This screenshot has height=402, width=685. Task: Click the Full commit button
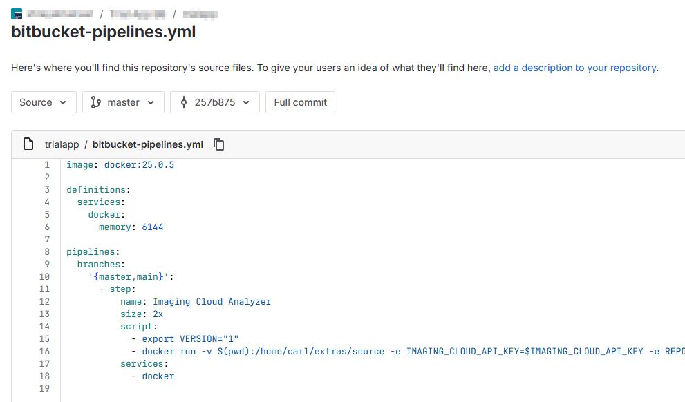click(300, 102)
